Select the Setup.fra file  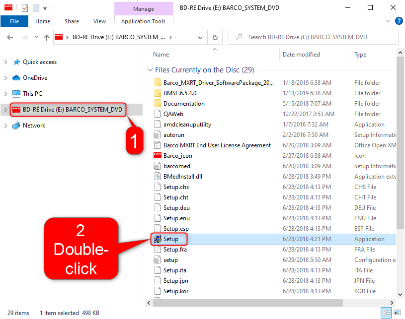[175, 250]
